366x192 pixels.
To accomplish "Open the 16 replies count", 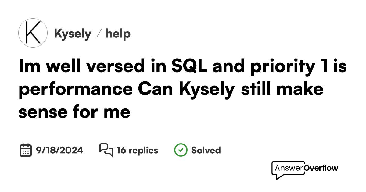I will pos(137,150).
